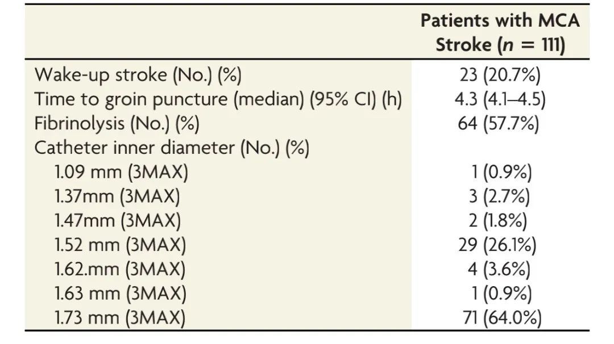Click the "1.09 mm (3MAX)" row label

[x=121, y=173]
